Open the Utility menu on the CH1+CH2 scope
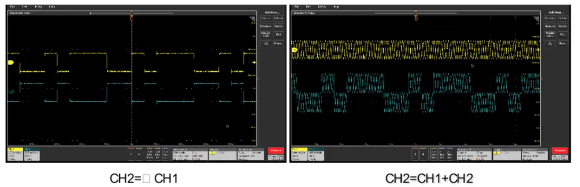580x187 pixels. click(x=322, y=7)
